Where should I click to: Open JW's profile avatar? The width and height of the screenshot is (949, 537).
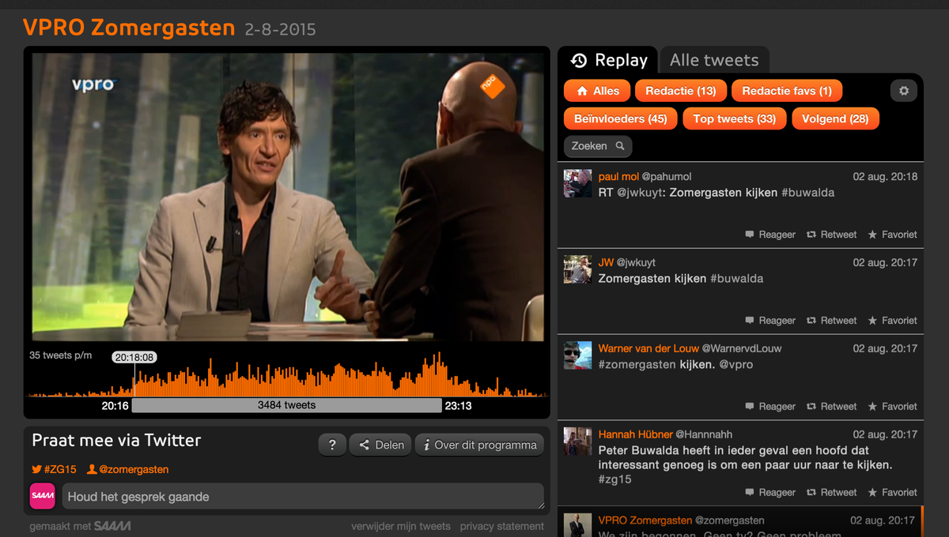(577, 269)
